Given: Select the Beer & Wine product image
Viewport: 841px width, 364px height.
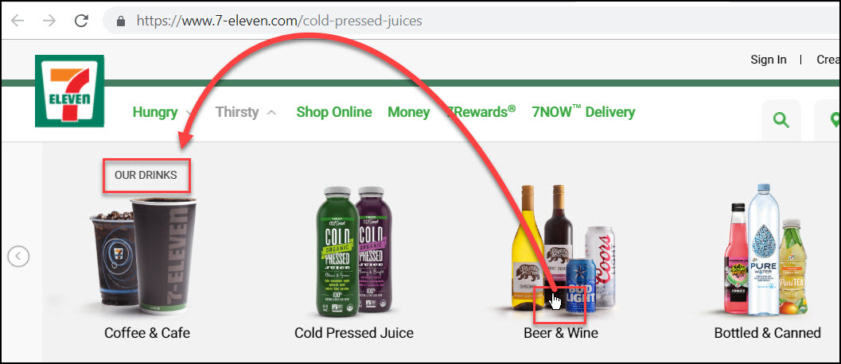Looking at the screenshot, I should click(x=563, y=250).
